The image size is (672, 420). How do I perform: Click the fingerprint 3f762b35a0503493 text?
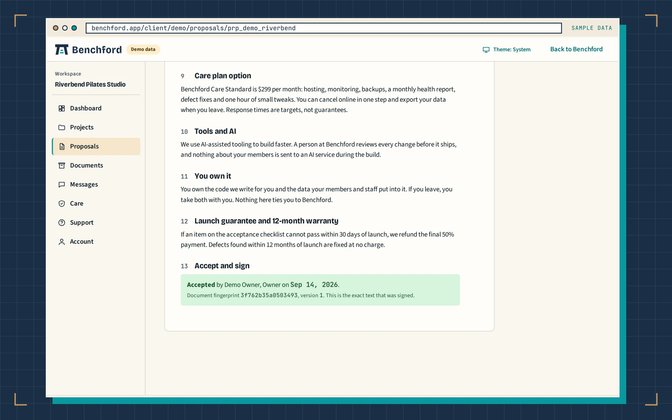pyautogui.click(x=269, y=295)
